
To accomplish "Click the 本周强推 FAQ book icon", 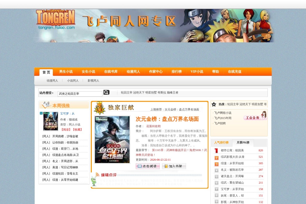I will coord(46,105).
